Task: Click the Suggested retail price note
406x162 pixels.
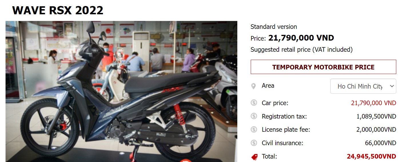Action: (302, 49)
